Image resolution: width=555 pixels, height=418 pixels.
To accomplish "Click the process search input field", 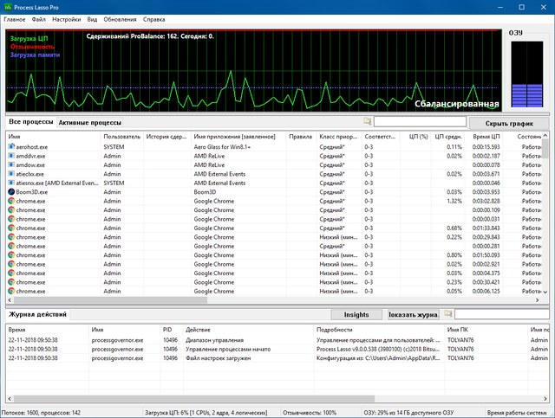I will pos(418,123).
